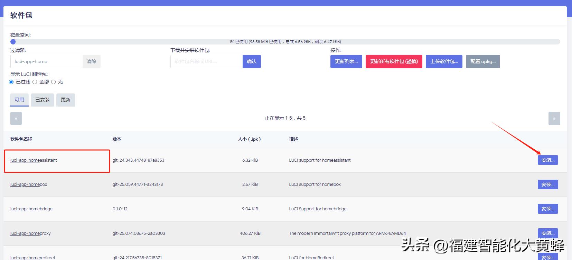
Task: Click the 6.32 KiB size cell
Action: pyautogui.click(x=250, y=160)
